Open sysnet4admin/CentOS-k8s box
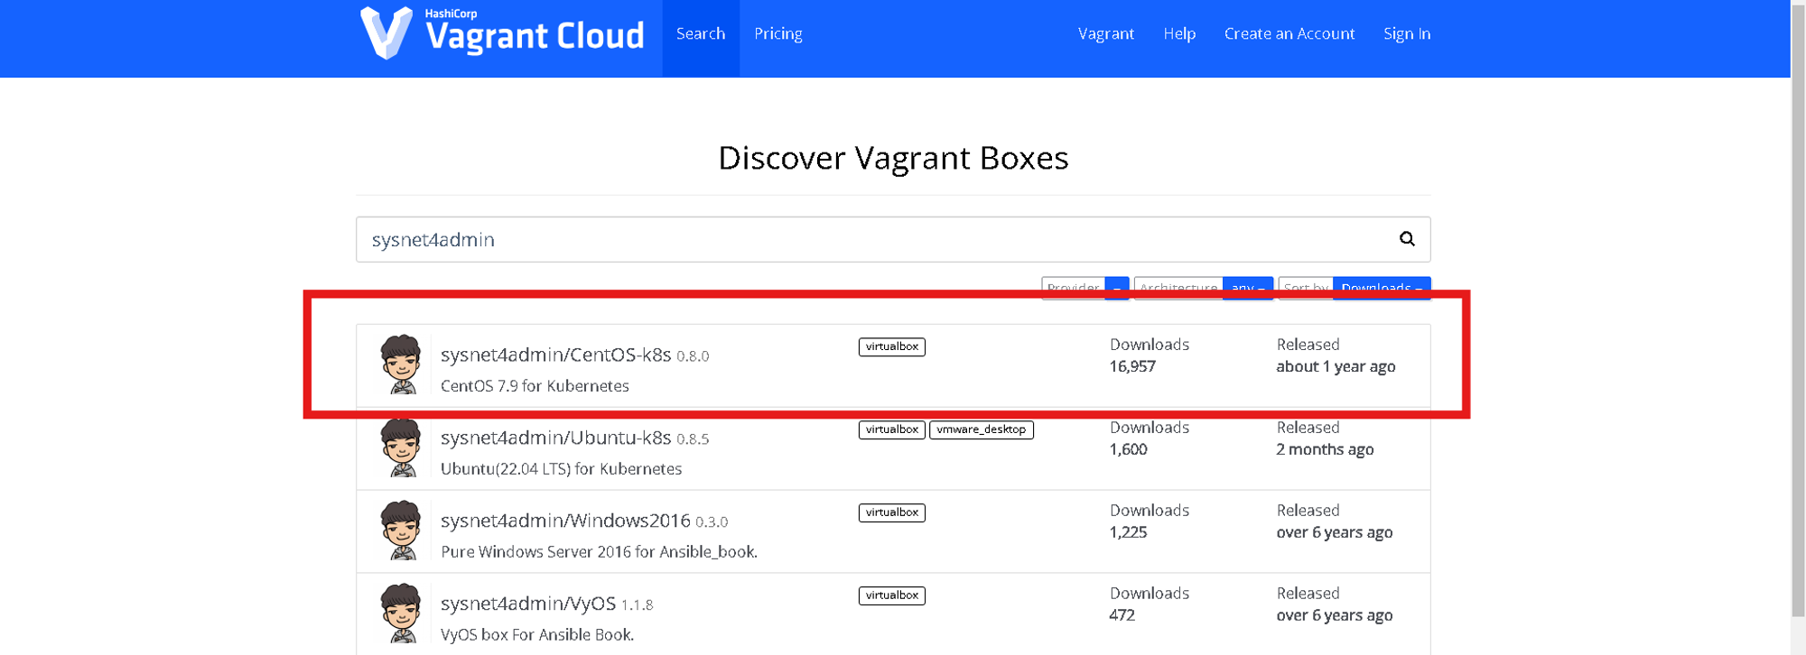This screenshot has width=1806, height=655. tap(555, 355)
